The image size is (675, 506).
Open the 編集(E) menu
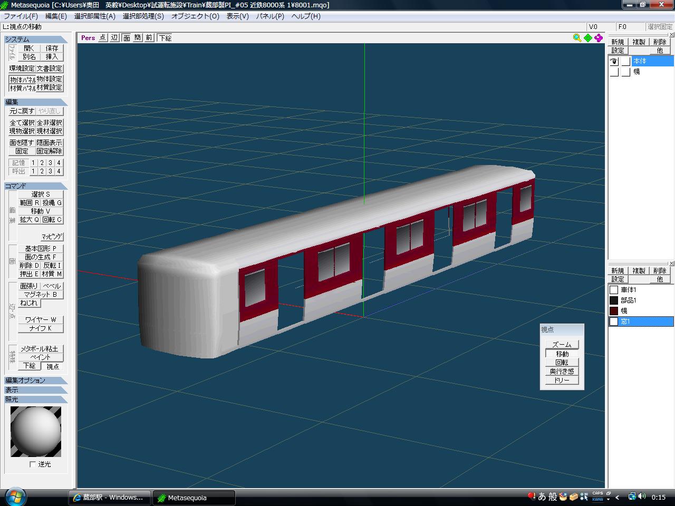[56, 16]
